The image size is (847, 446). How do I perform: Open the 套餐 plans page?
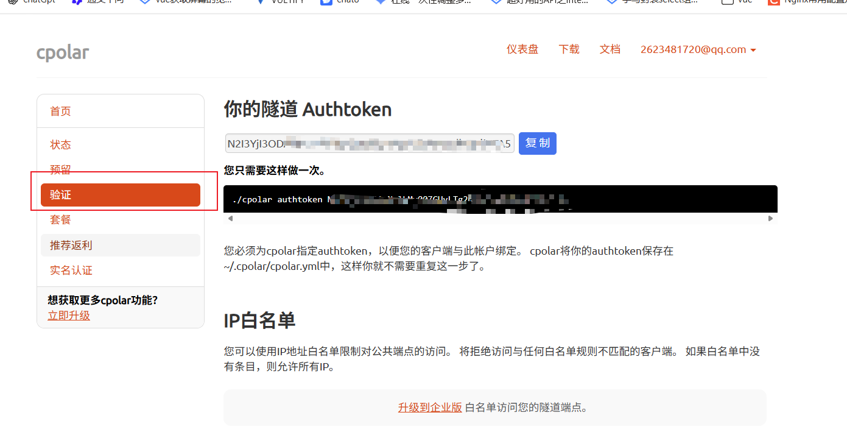coord(60,219)
